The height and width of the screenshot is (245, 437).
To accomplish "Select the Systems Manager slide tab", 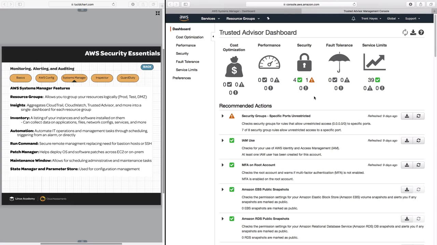I will coord(74,78).
